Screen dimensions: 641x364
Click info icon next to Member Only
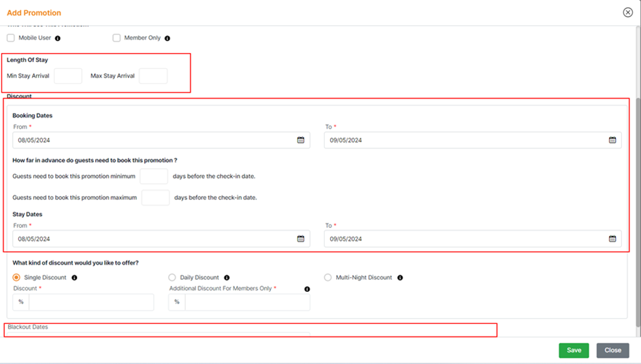click(167, 39)
